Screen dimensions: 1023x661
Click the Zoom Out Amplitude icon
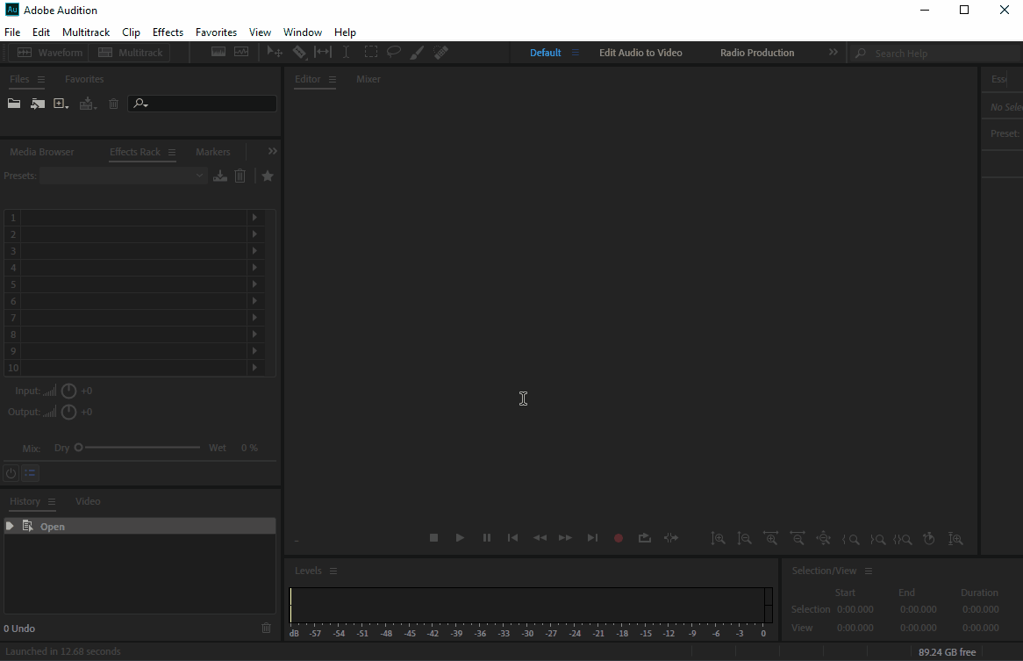[x=745, y=539]
